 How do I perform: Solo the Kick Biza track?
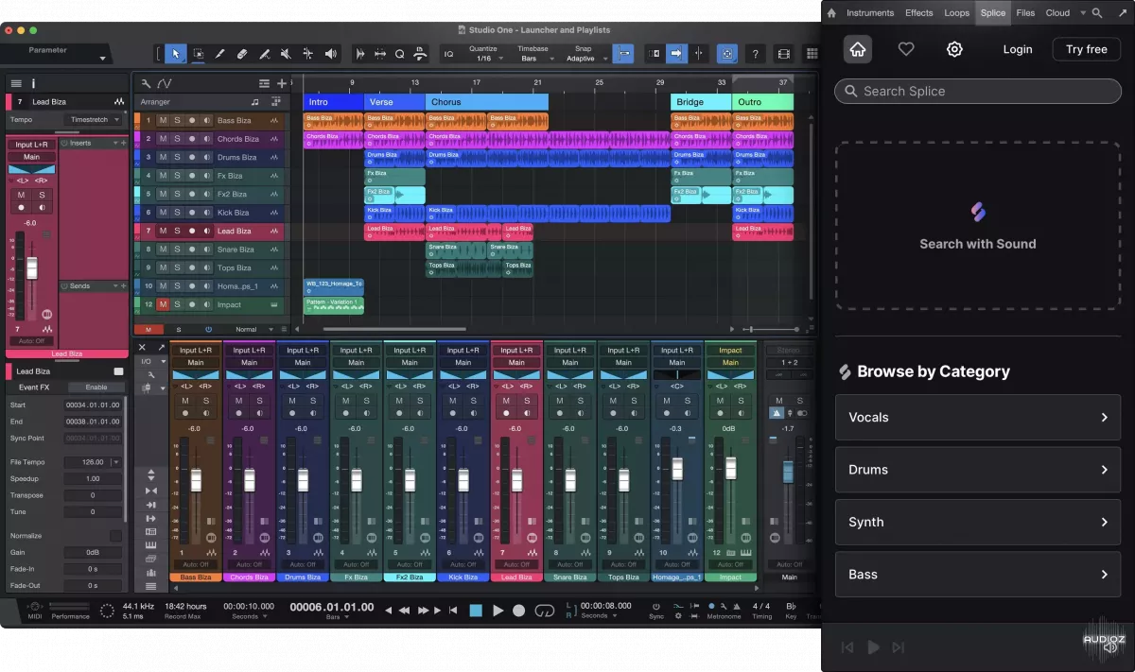pyautogui.click(x=177, y=213)
